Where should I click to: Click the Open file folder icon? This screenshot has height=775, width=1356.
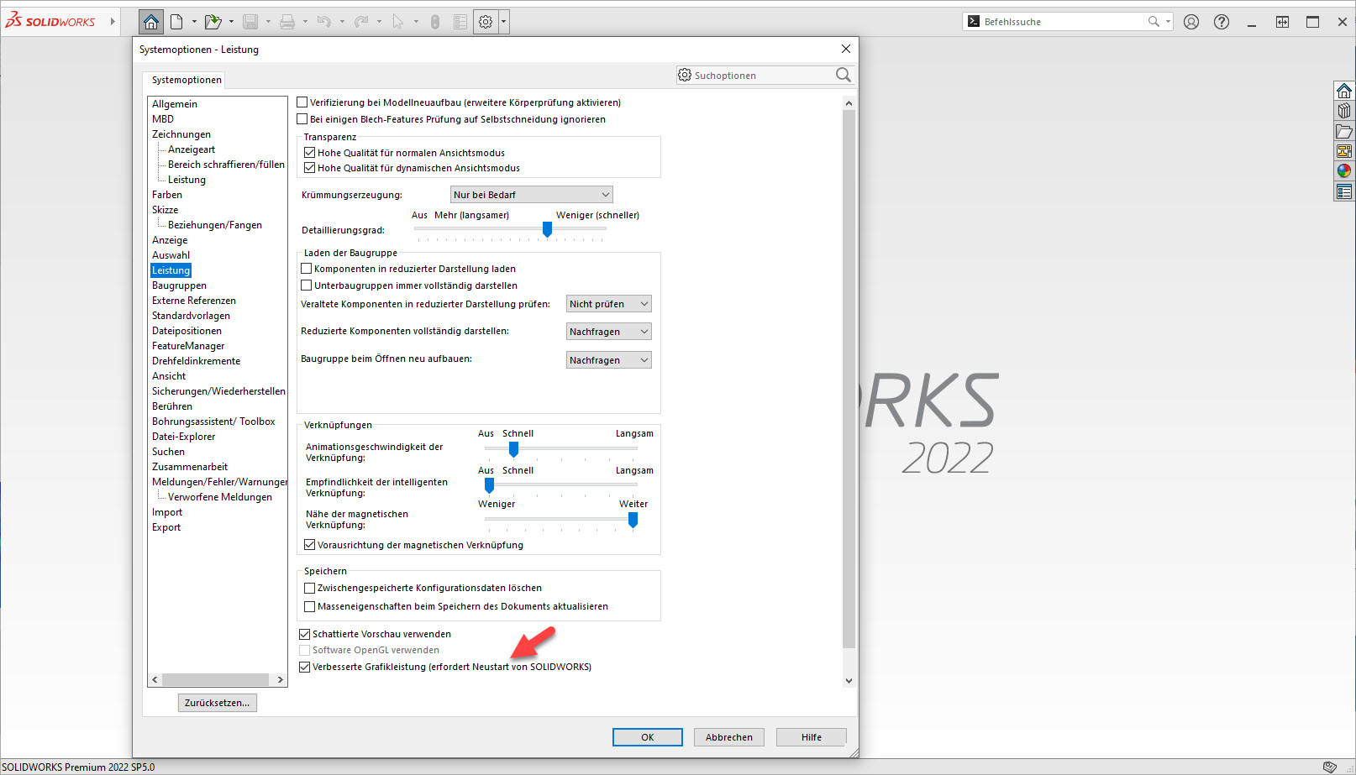[x=213, y=22]
